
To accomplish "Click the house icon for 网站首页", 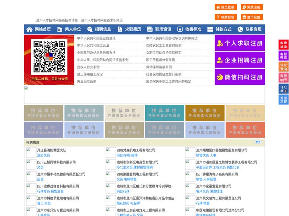I will [29, 29].
